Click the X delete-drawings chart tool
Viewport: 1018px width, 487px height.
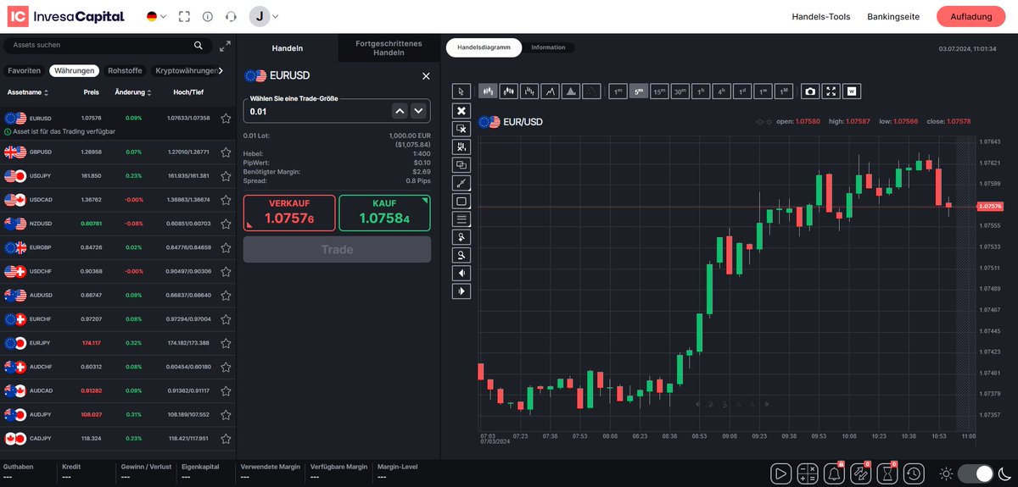pyautogui.click(x=461, y=110)
